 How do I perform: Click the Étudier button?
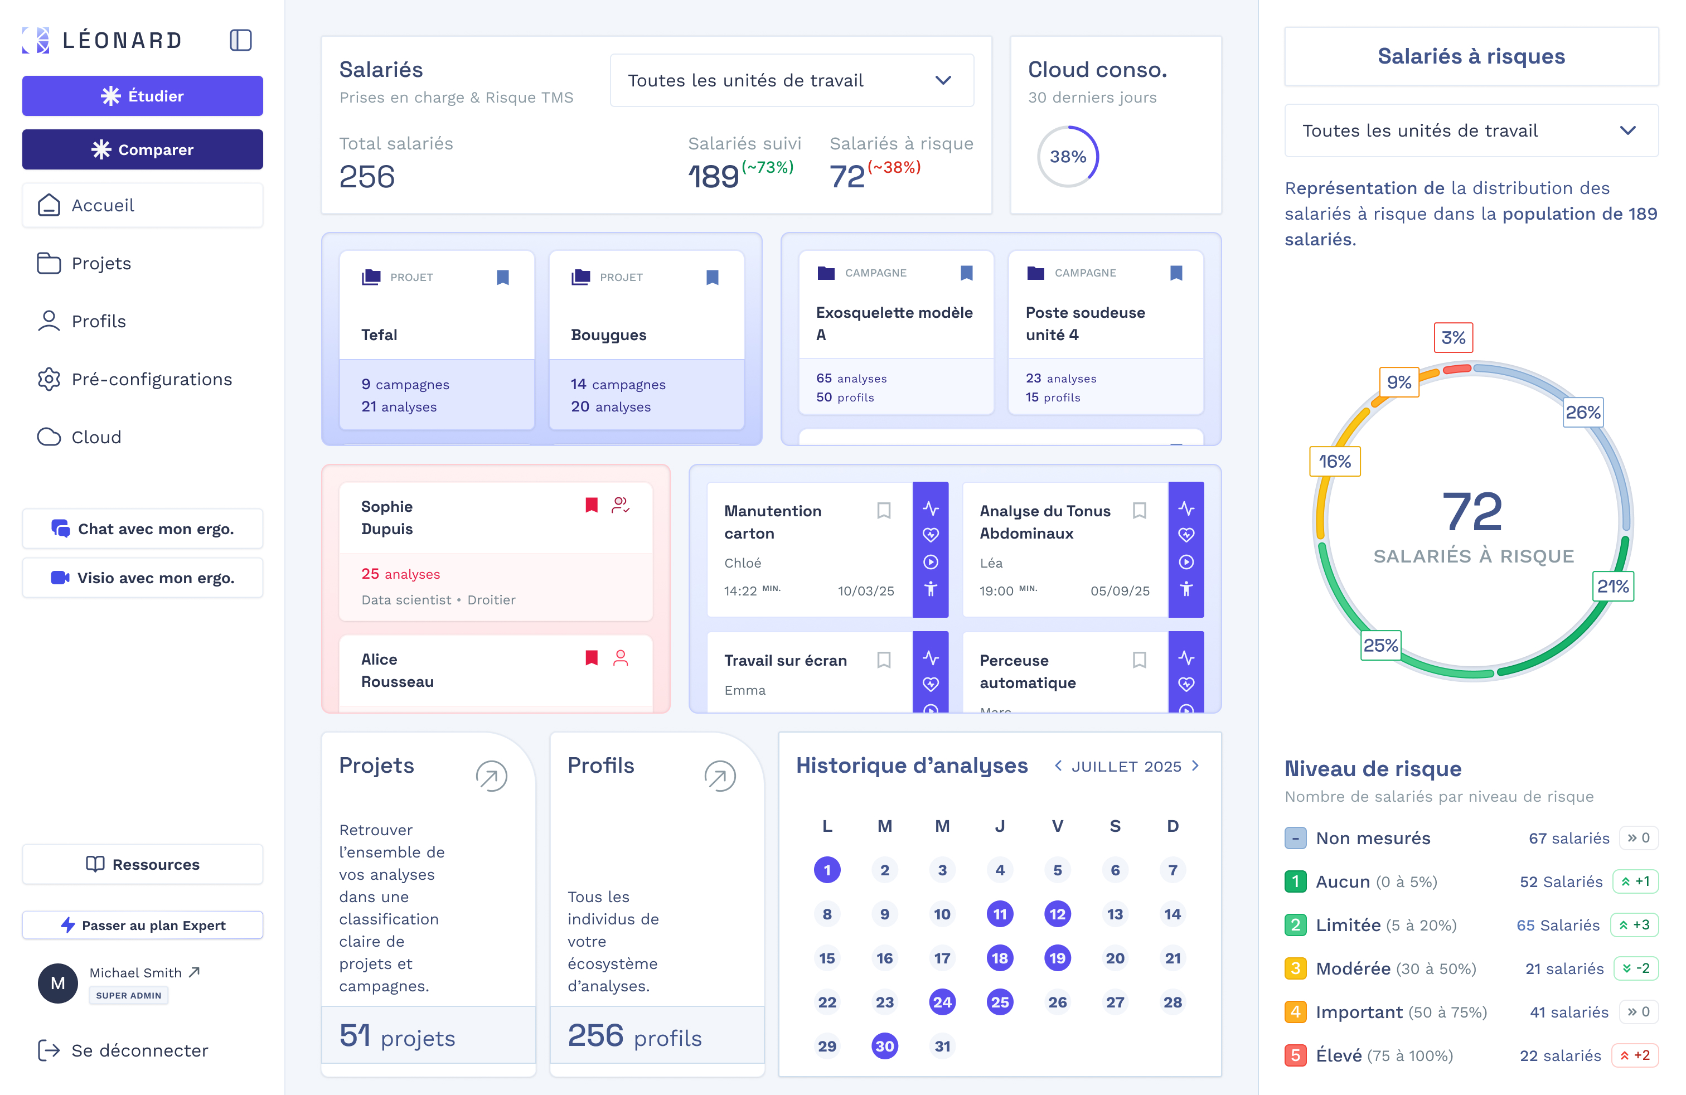tap(142, 96)
